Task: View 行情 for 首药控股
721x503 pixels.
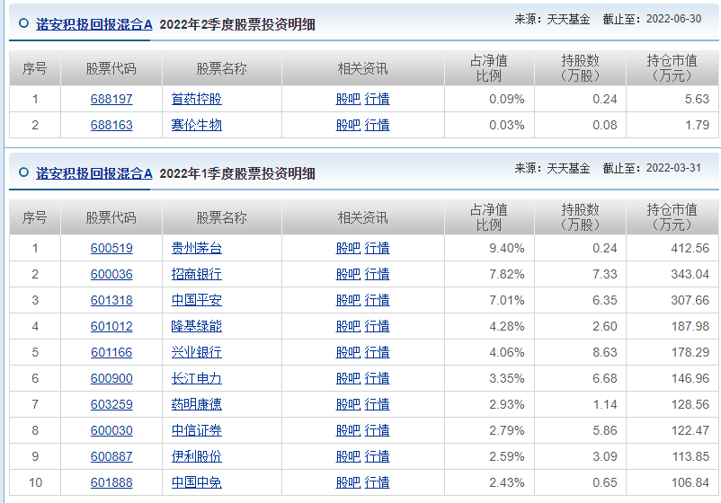Action: pos(378,100)
